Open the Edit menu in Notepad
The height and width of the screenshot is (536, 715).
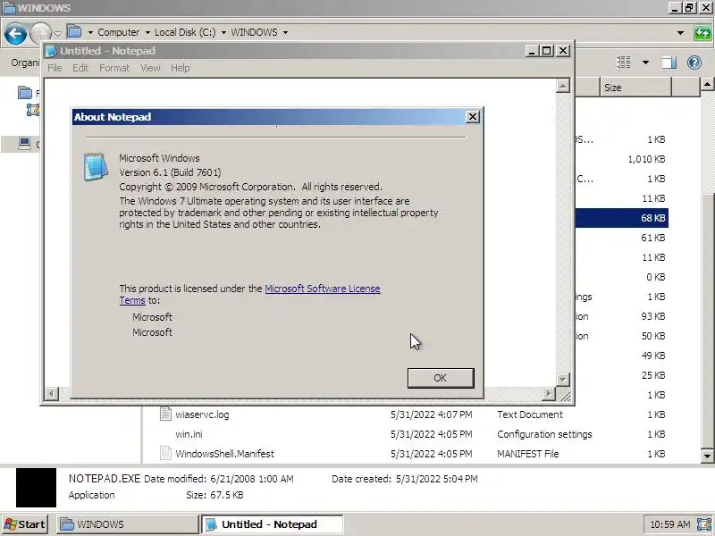[x=80, y=68]
